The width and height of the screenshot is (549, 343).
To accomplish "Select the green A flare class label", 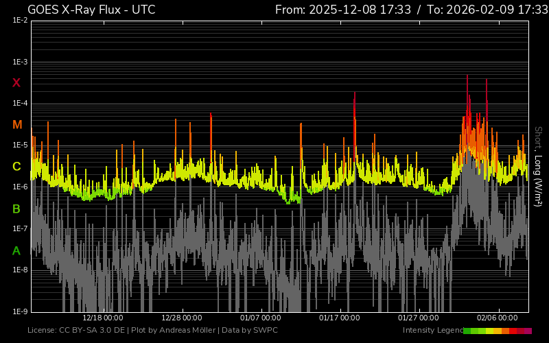I will [17, 250].
